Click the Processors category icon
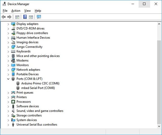Screen dimensions: 162x135 pyautogui.click(x=13, y=102)
